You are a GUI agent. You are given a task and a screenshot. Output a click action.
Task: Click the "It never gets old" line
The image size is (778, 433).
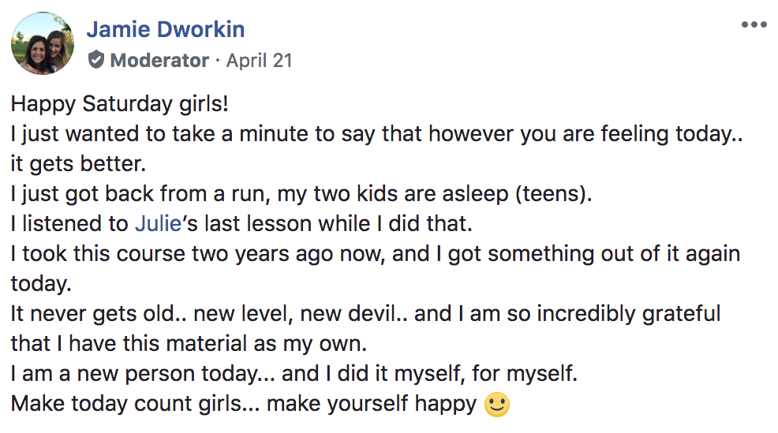coord(365,314)
